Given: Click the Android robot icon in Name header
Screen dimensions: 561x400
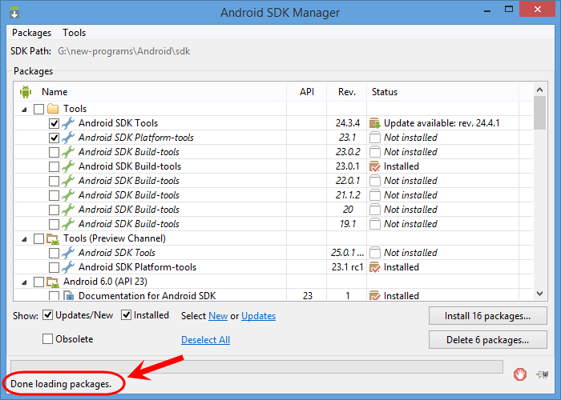Looking at the screenshot, I should coord(26,92).
